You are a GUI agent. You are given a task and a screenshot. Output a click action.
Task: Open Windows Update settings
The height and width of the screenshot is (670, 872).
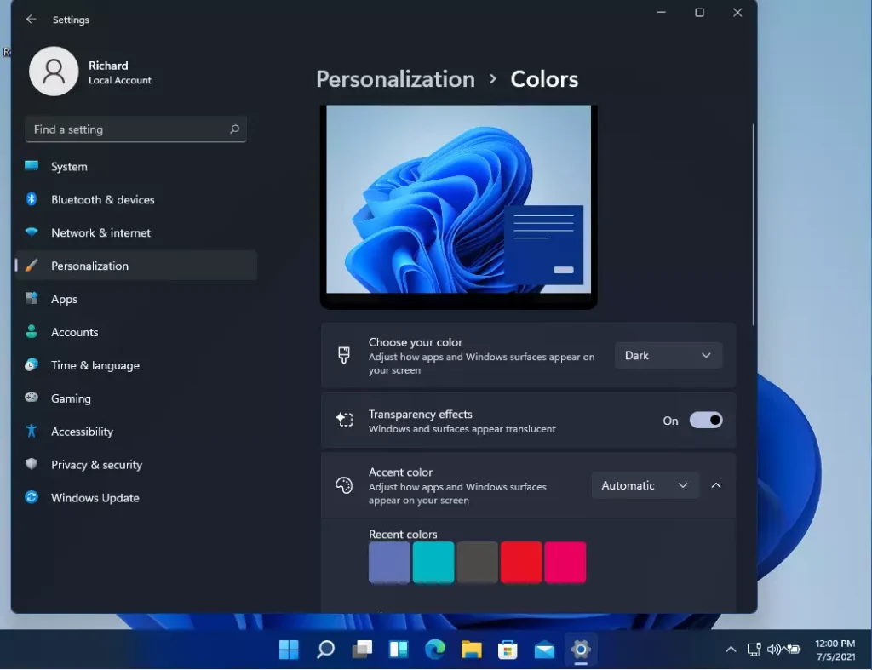click(136, 498)
